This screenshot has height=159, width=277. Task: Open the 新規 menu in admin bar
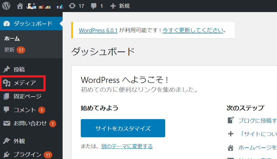[x=120, y=6]
